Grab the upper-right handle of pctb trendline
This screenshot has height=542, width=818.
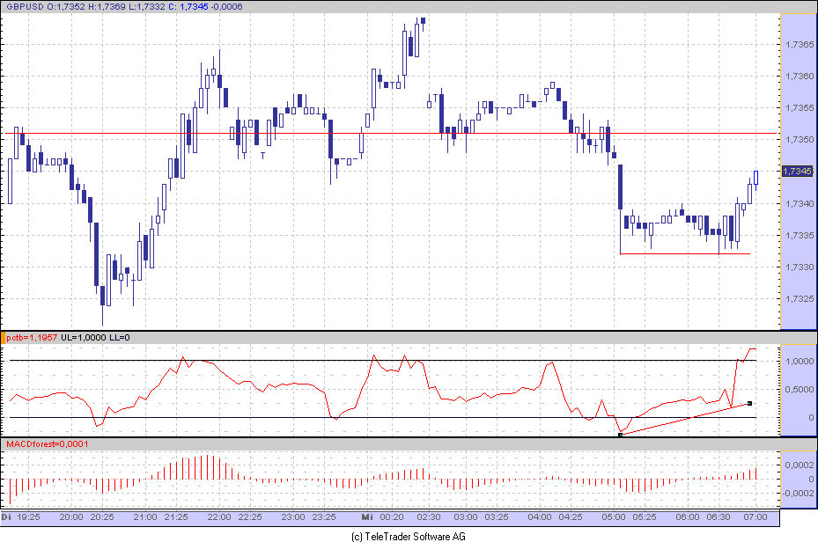coord(748,403)
